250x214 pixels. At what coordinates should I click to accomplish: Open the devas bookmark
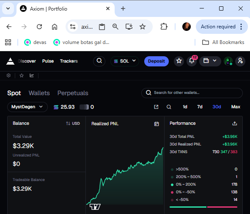click(x=35, y=42)
